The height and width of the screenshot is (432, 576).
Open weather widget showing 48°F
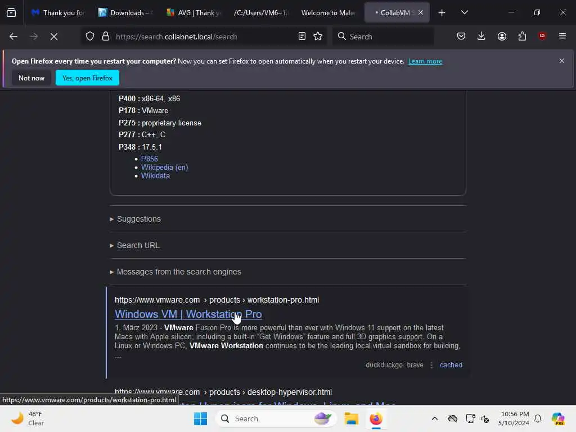click(28, 418)
